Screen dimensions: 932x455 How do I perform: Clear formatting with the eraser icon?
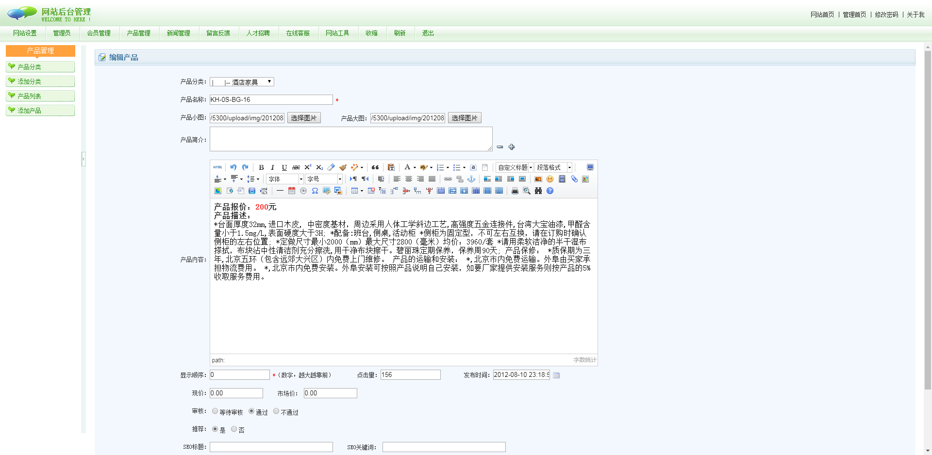331,167
